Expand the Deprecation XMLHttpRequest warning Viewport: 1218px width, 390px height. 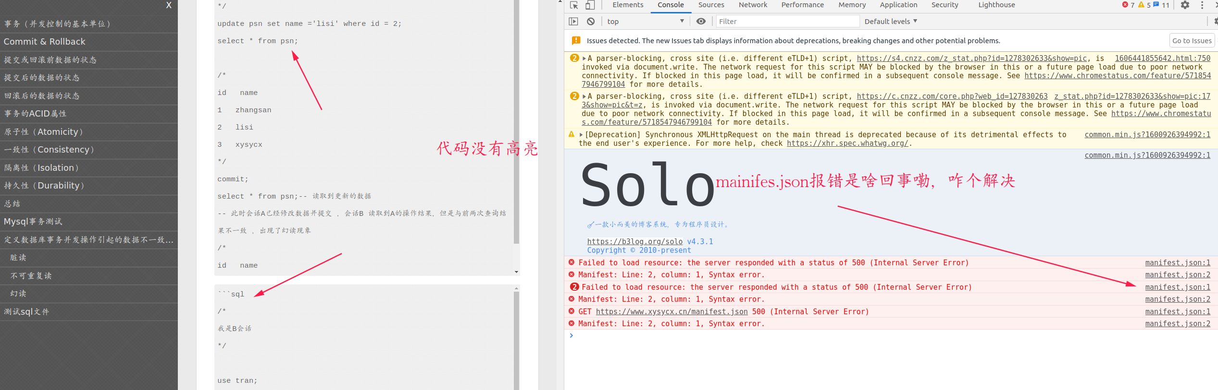pyautogui.click(x=581, y=135)
